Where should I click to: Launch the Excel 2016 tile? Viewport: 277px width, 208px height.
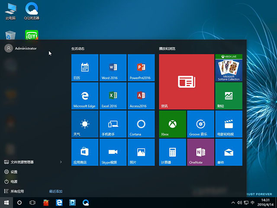tap(113, 96)
